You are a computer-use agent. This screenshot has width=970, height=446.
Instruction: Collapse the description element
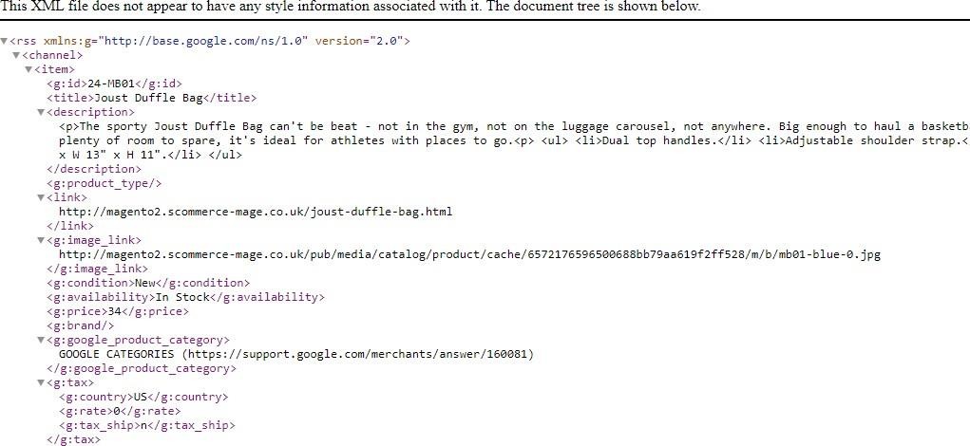point(41,112)
